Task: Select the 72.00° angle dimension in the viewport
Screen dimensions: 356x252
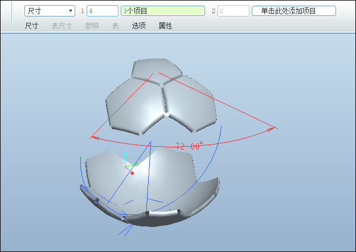Action: tap(189, 146)
